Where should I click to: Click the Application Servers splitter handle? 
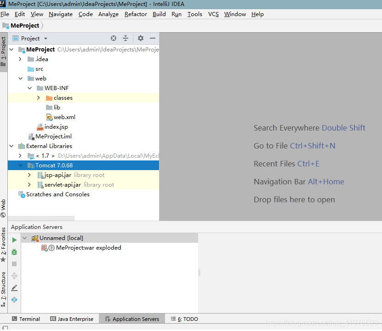point(200,273)
